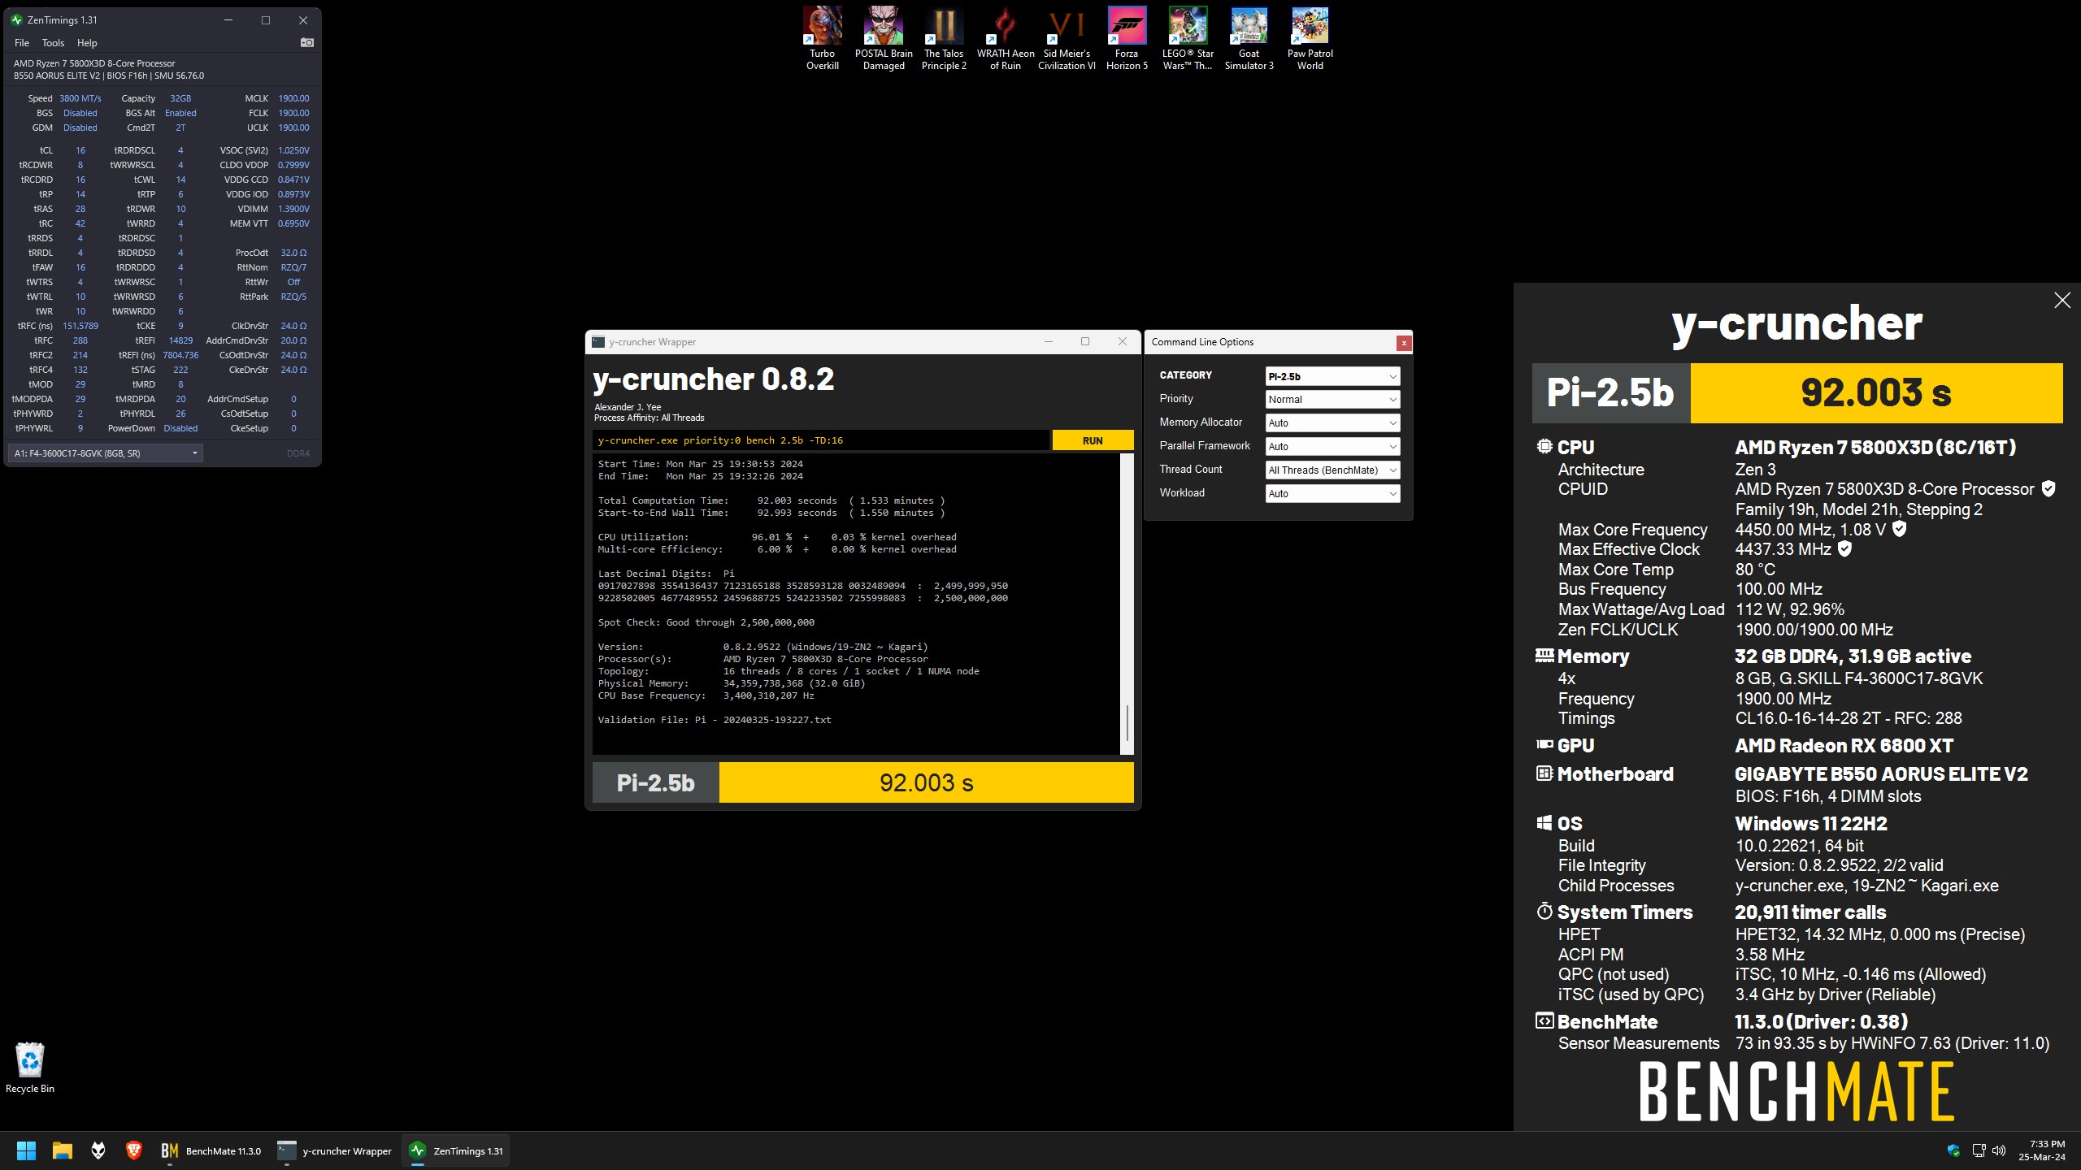Screen dimensions: 2081x1170
Task: Close the BenchMate y-cruncher result panel
Action: [x=2062, y=300]
